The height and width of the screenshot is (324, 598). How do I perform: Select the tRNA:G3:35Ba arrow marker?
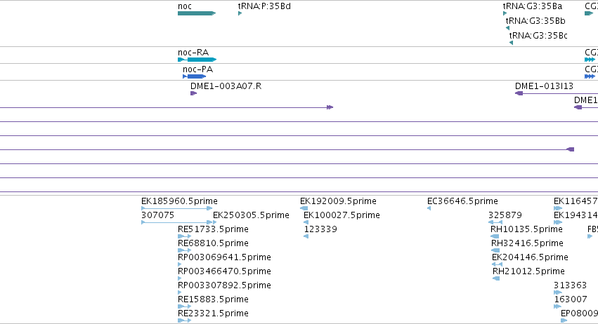point(505,13)
